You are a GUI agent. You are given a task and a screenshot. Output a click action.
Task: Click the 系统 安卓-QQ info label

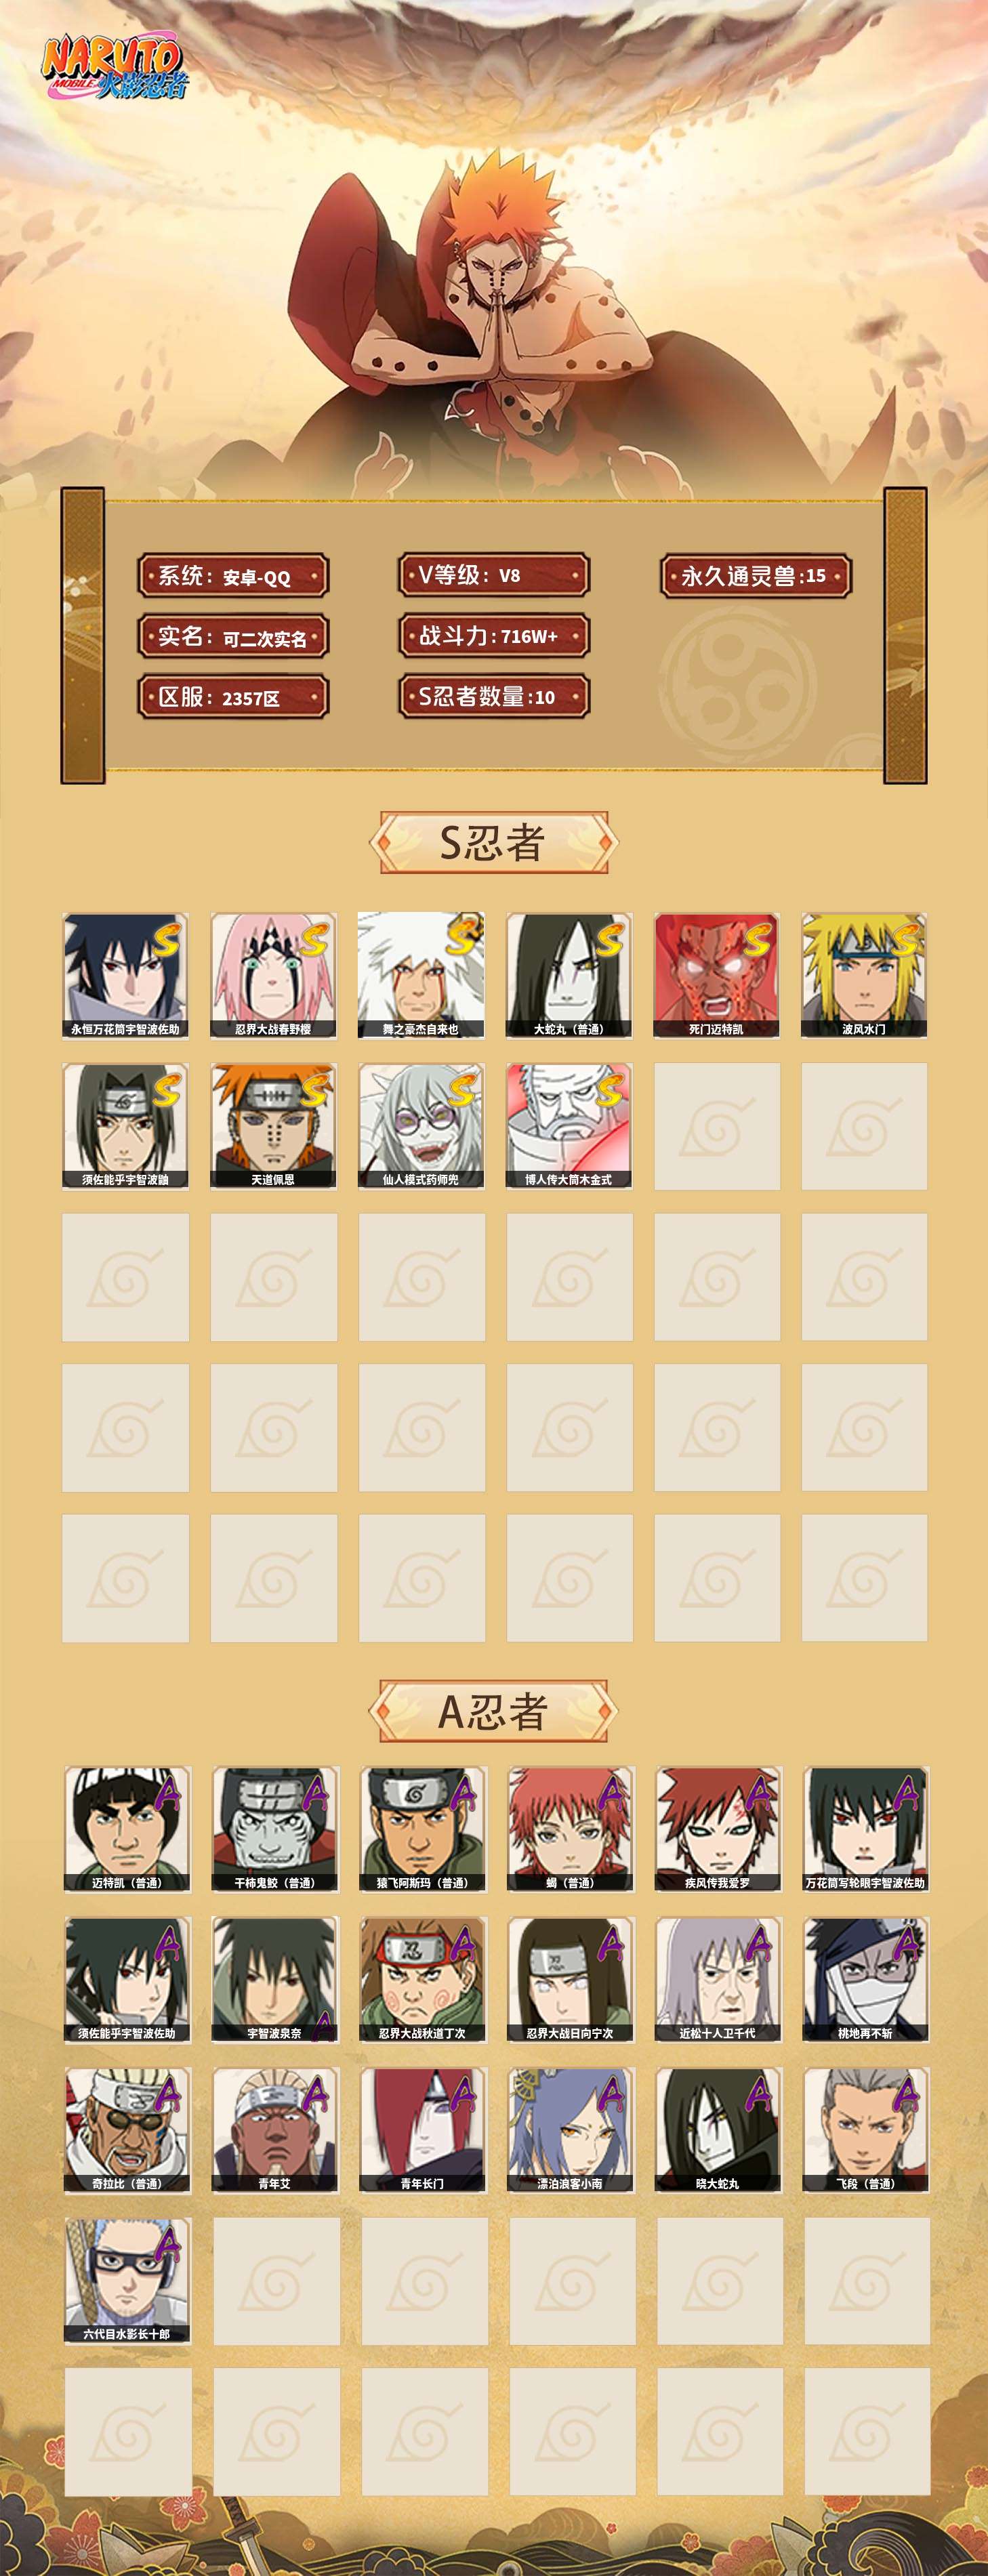click(x=233, y=577)
